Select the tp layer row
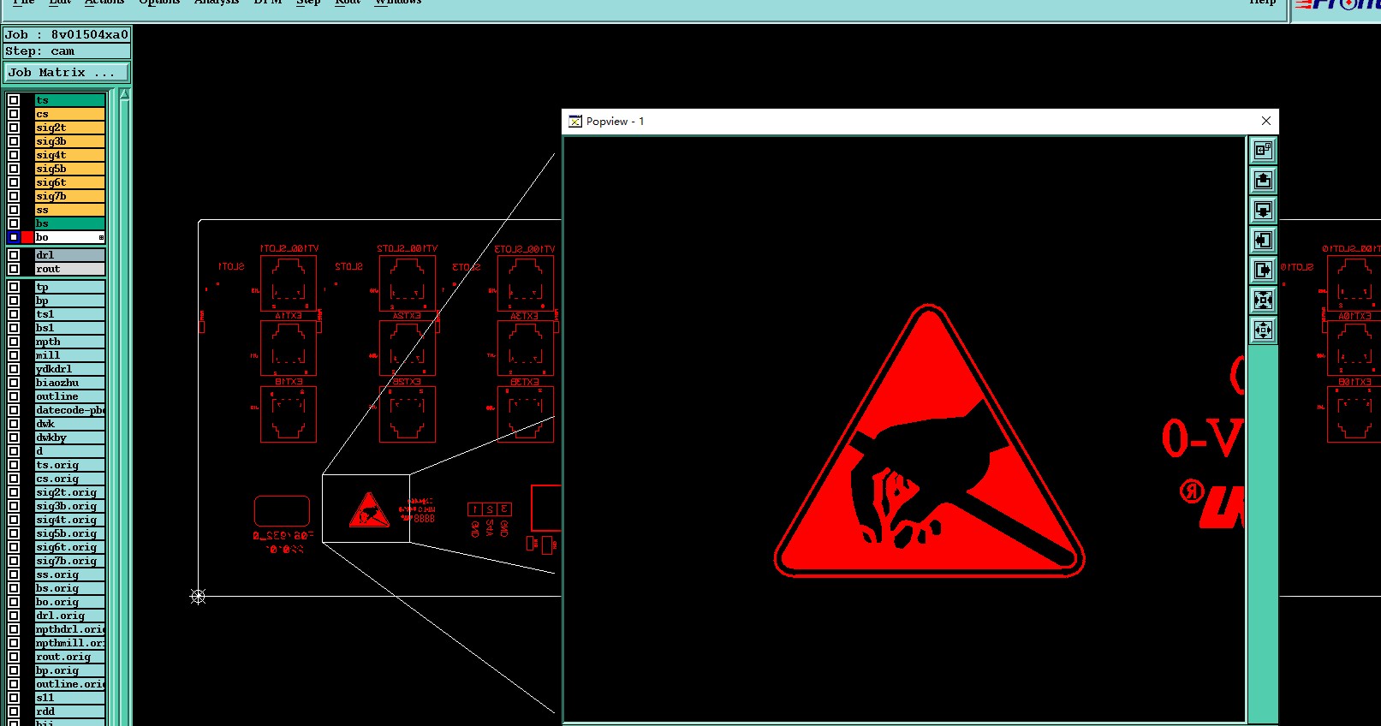Screen dimensions: 1381x726 pyautogui.click(x=69, y=287)
